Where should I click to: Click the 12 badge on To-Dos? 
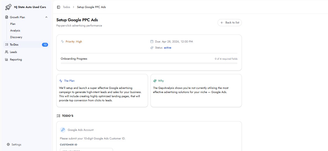(x=45, y=44)
